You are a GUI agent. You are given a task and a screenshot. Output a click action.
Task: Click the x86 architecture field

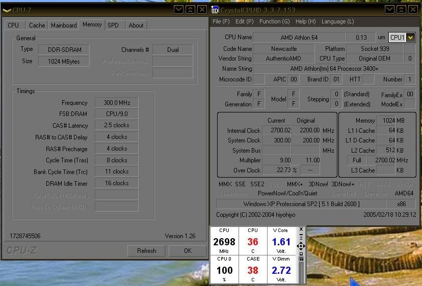point(401,204)
